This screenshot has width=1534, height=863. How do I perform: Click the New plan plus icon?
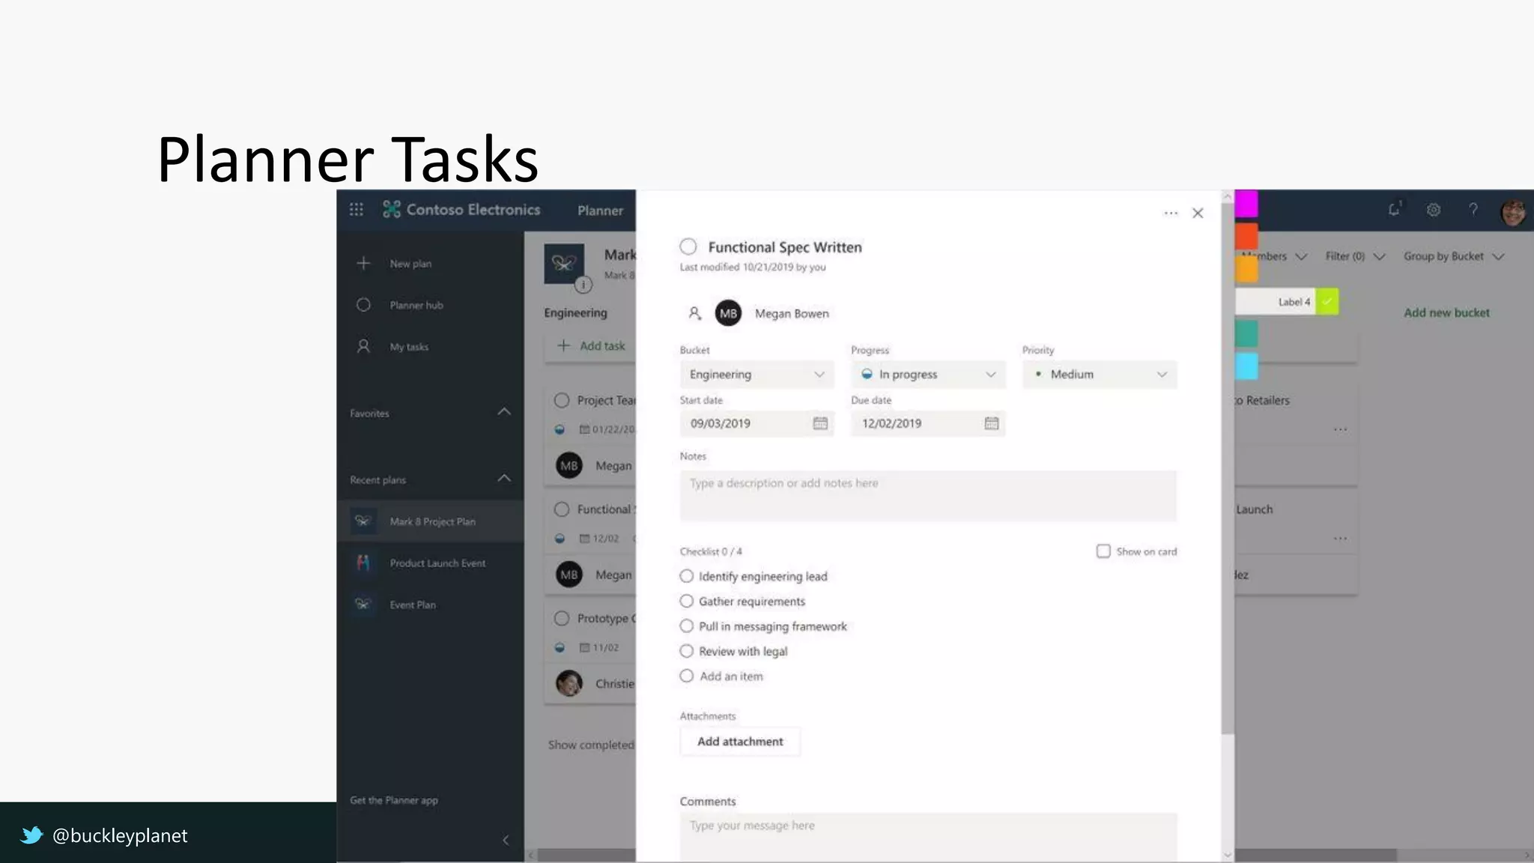(x=363, y=263)
